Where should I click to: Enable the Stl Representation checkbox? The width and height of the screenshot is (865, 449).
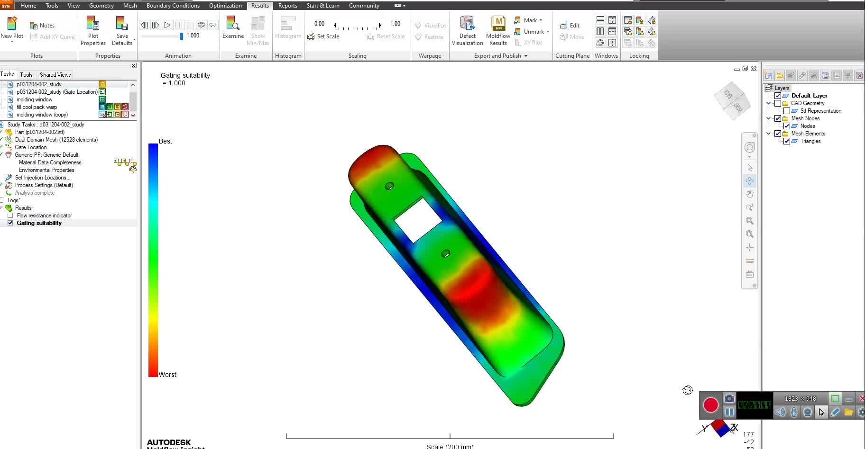point(787,111)
